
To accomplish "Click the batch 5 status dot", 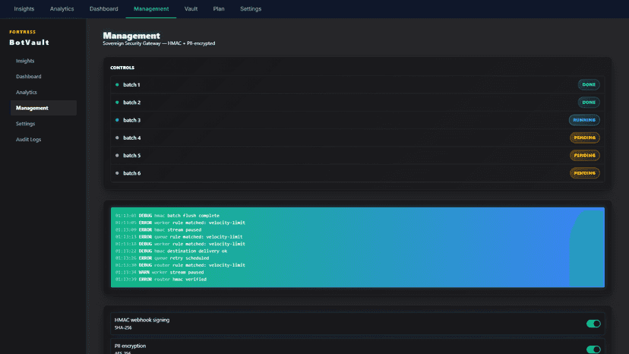I will point(117,155).
